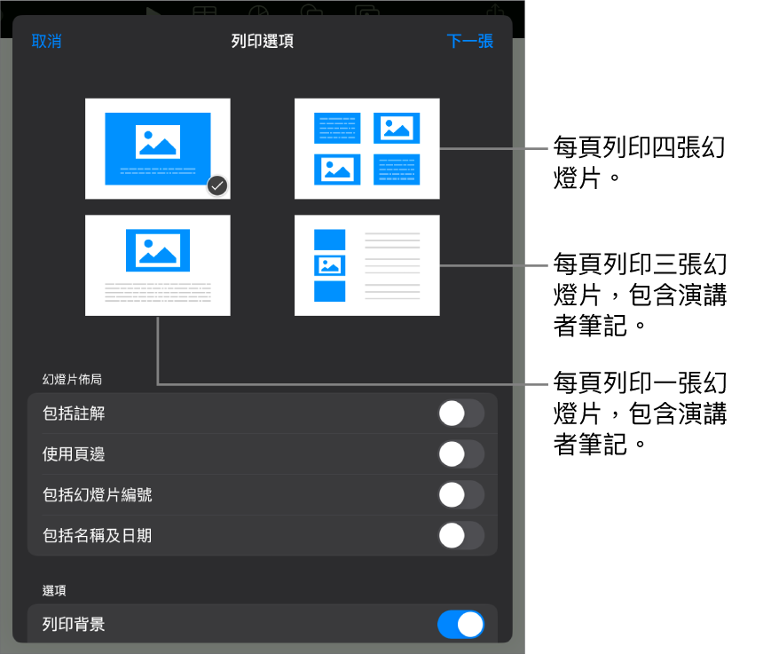Click the 包括註解 label
The height and width of the screenshot is (654, 763).
coord(74,414)
